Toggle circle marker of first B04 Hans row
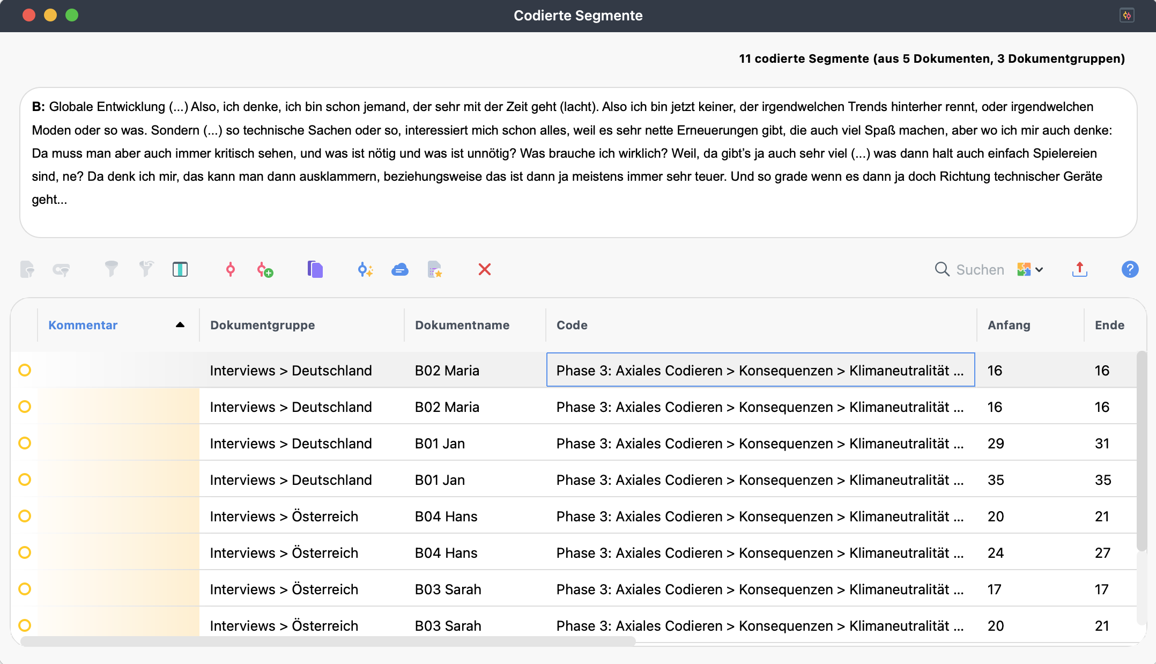The width and height of the screenshot is (1156, 664). (25, 516)
